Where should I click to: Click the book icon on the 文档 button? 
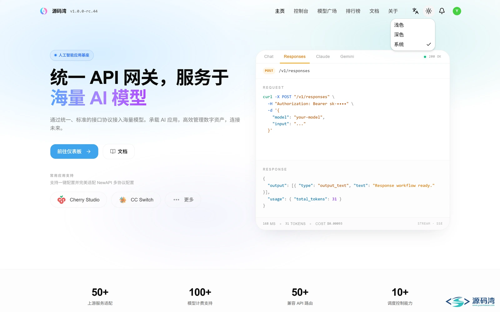(113, 151)
